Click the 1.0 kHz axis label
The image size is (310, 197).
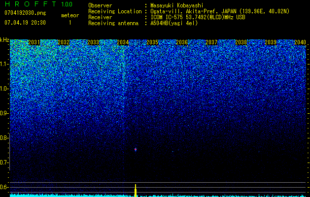pos(4,89)
